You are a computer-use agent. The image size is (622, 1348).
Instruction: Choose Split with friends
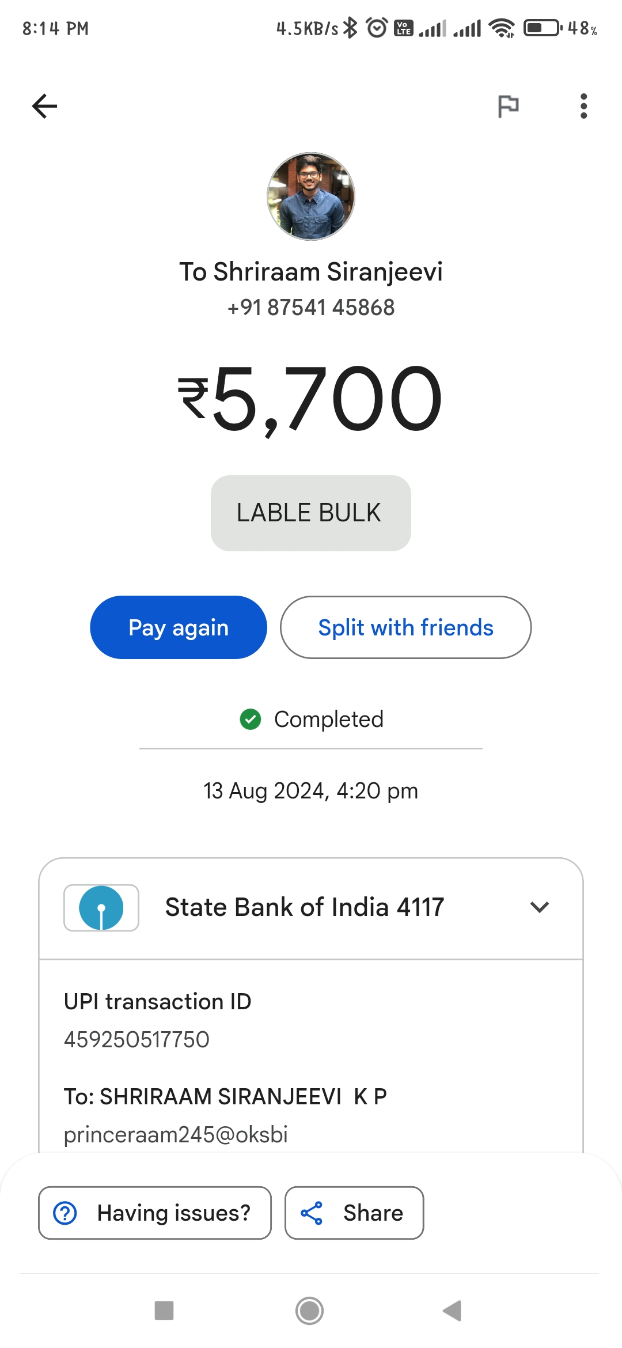(x=405, y=627)
